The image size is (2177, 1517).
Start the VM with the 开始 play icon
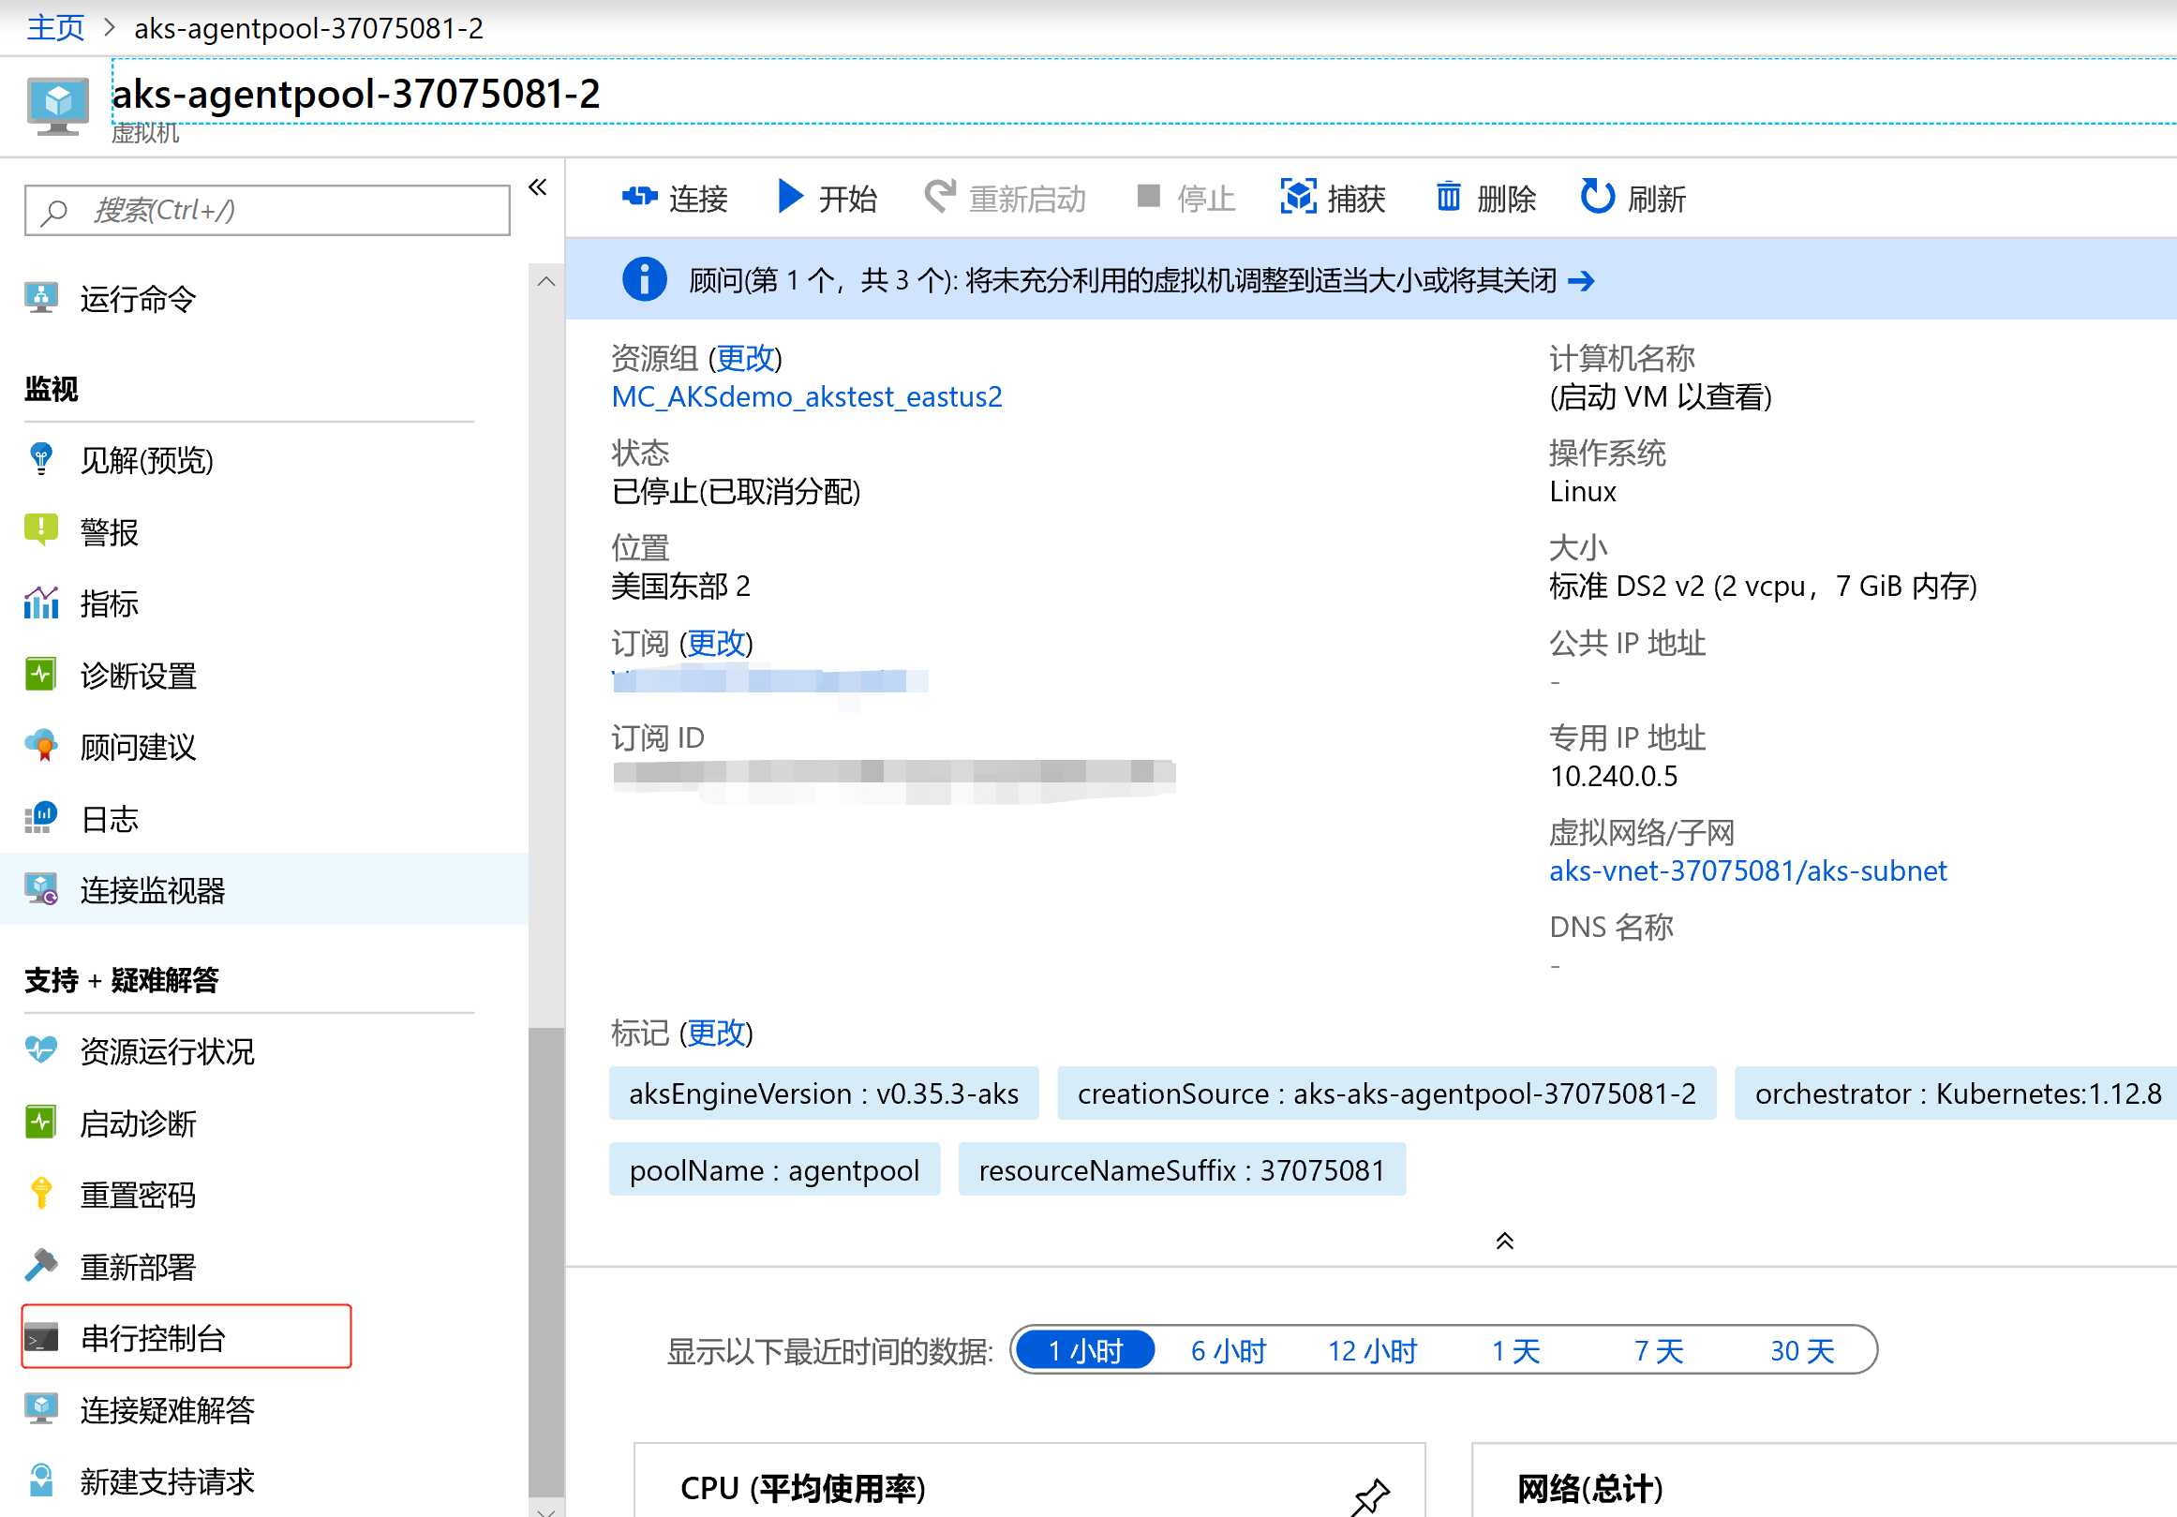point(790,196)
